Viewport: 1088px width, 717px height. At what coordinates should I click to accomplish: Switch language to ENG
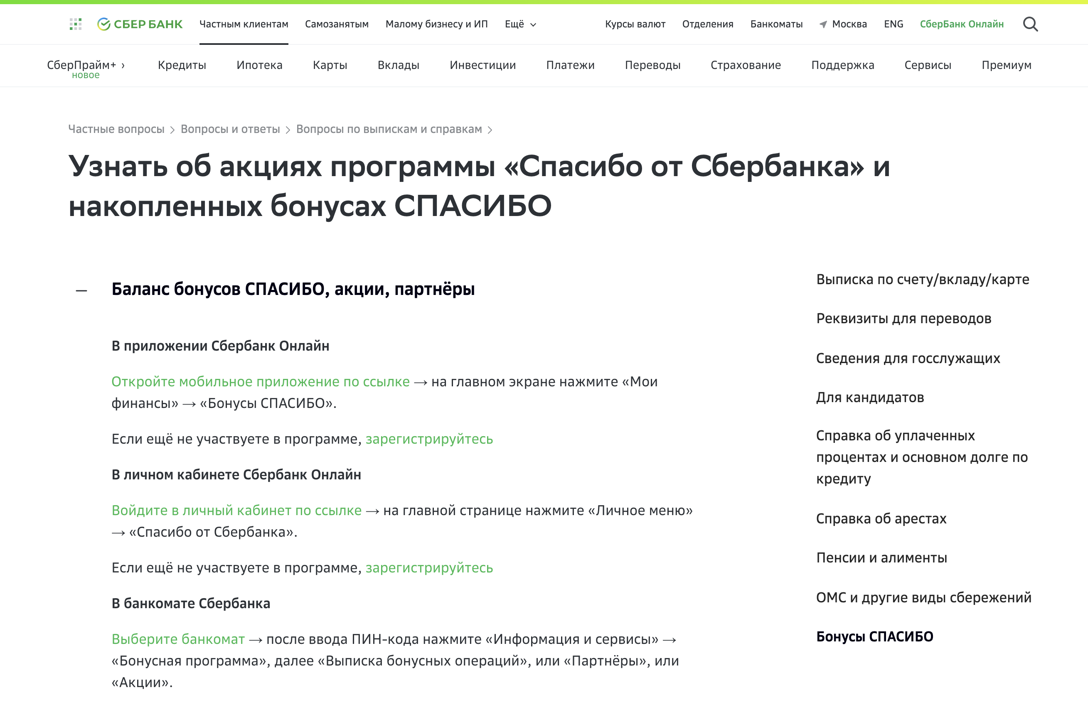893,24
